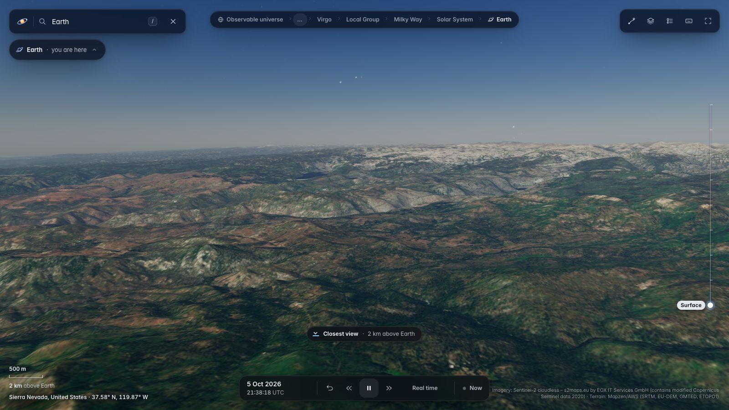Click the 500 m scale bar
The image size is (729, 410).
pyautogui.click(x=26, y=372)
